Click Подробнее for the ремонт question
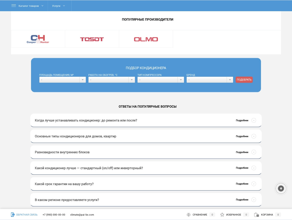The height and width of the screenshot is (220, 292). (x=242, y=120)
